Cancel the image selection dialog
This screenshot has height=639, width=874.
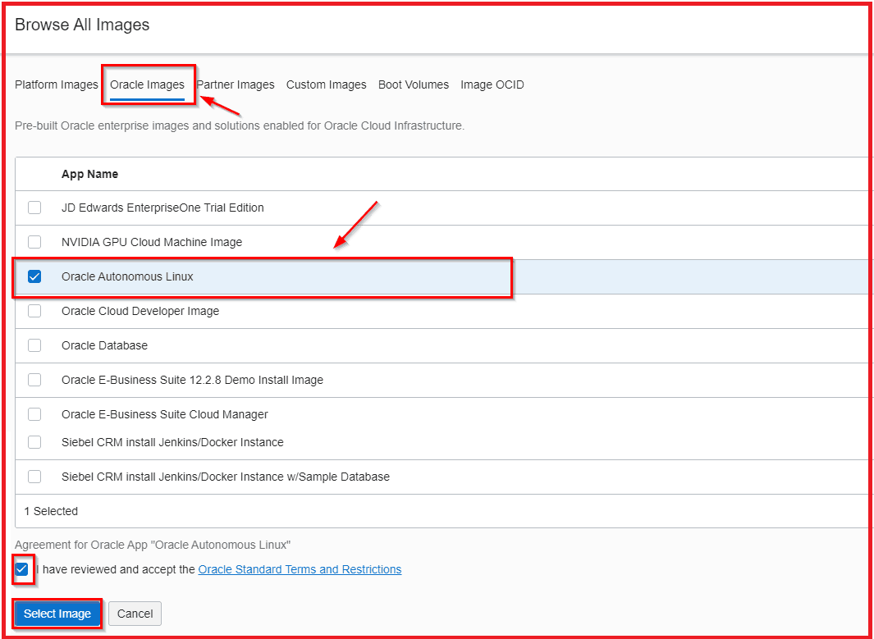point(135,614)
